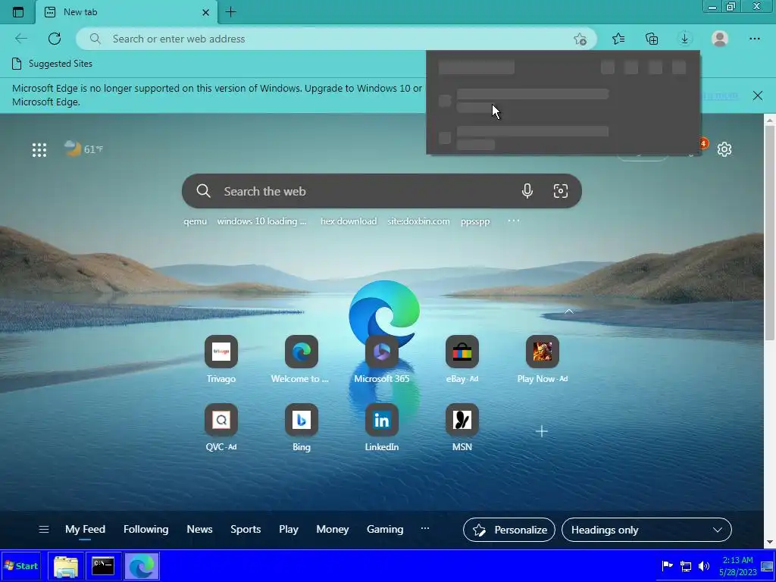This screenshot has width=776, height=582.
Task: Open the QVC ad tile
Action: tap(221, 428)
